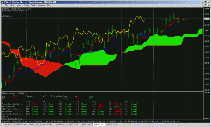Open the File menu
The width and height of the screenshot is (211, 127).
click(6, 5)
